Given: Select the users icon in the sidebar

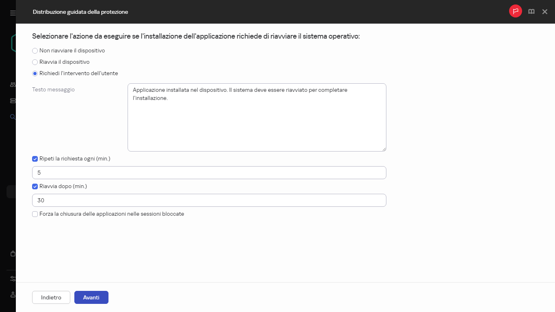Looking at the screenshot, I should tap(13, 84).
